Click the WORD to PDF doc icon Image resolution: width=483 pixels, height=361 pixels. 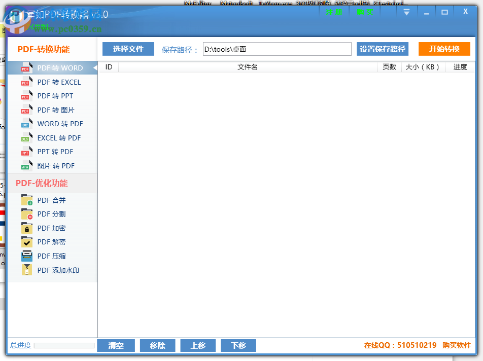(x=27, y=124)
